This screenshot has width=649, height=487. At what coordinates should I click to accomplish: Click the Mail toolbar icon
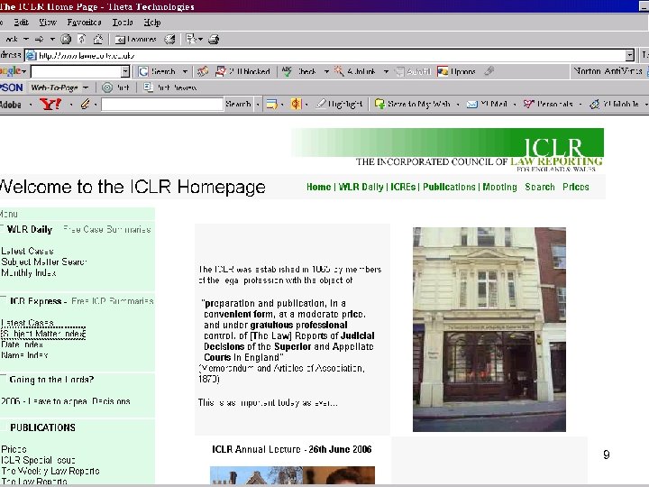190,40
